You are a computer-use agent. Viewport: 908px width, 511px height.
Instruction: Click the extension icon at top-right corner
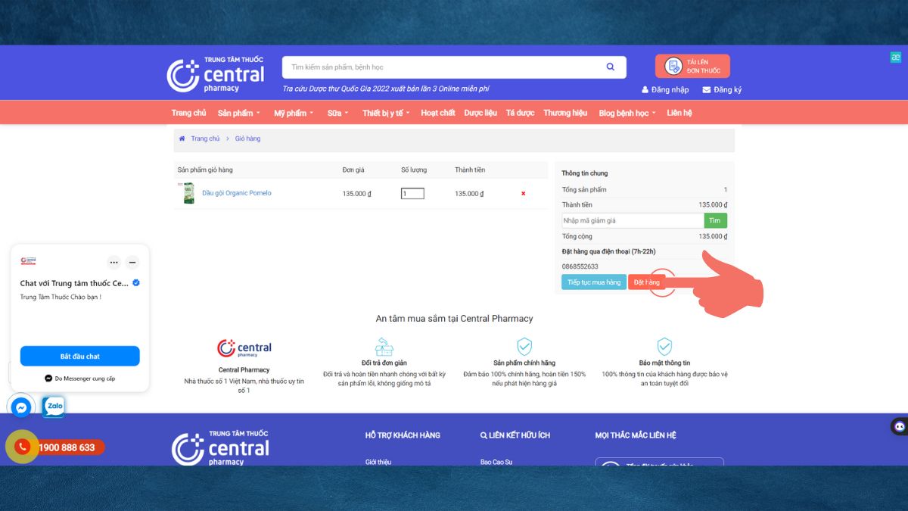tap(896, 58)
